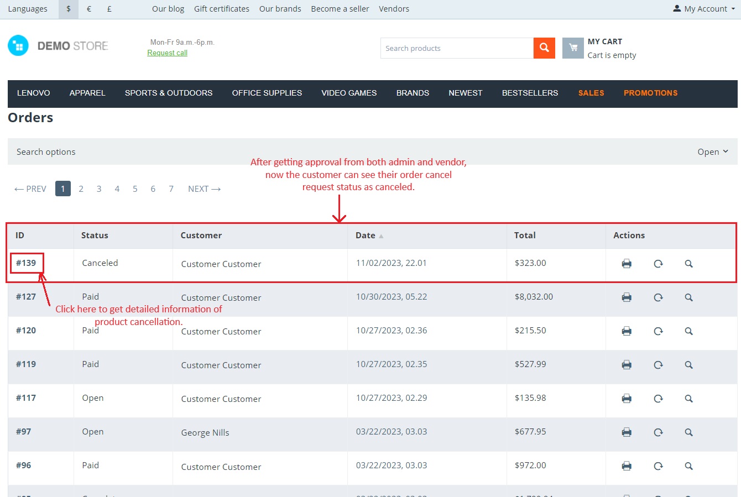Click Become a seller link
Screen dimensions: 741x497
click(x=340, y=9)
